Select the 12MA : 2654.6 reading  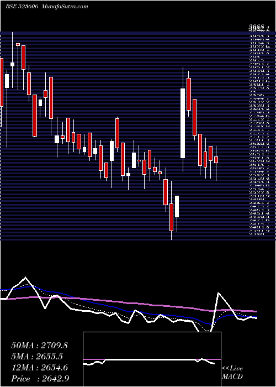click(39, 367)
